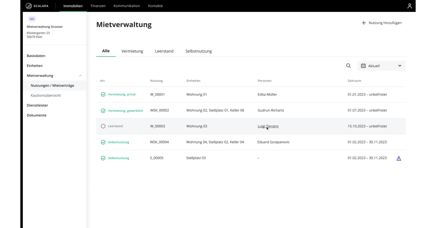Click the calendar icon beside Aktuell
Viewport: 436px width, 228px height.
[363, 66]
